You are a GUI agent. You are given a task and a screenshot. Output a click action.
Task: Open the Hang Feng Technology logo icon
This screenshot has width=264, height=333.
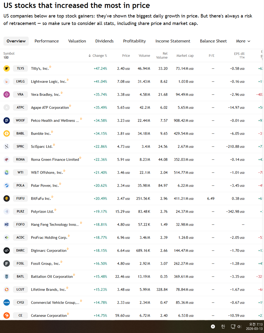coord(7,224)
